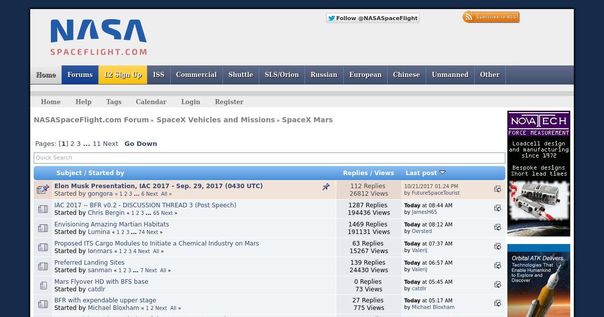The image size is (604, 317).
Task: Go to last post of IAC 2017 BFR v0.2 thread
Action: pos(497,208)
